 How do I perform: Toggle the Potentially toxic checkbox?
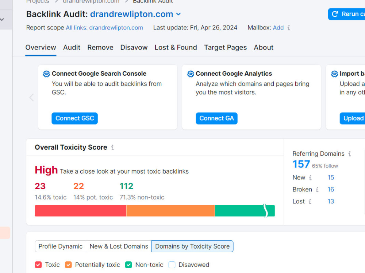tap(69, 265)
